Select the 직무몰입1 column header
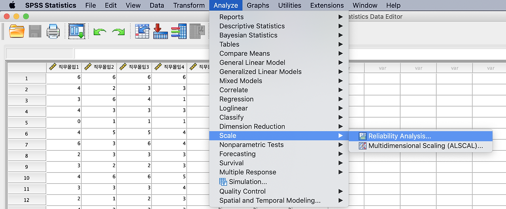This screenshot has width=506, height=209. pyautogui.click(x=64, y=67)
